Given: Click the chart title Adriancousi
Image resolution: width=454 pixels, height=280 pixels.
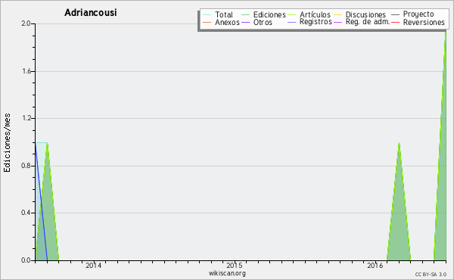Looking at the screenshot, I should [x=90, y=13].
